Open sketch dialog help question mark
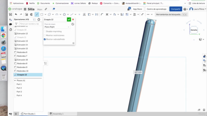 pos(73,43)
